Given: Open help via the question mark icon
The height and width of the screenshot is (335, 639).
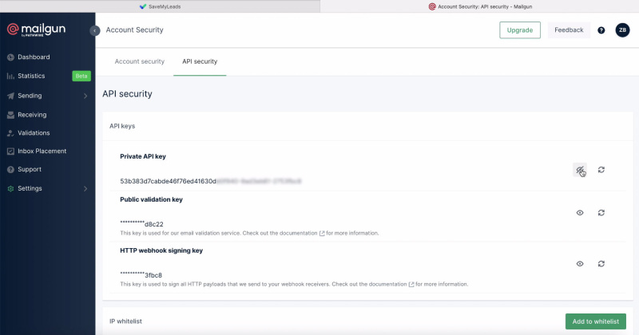Looking at the screenshot, I should [x=601, y=30].
